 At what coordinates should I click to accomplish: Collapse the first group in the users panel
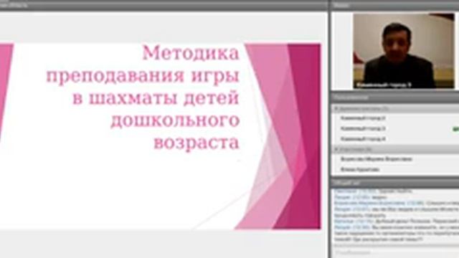tap(336, 108)
